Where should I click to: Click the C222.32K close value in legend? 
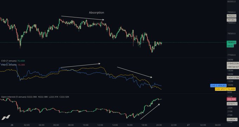(64, 97)
